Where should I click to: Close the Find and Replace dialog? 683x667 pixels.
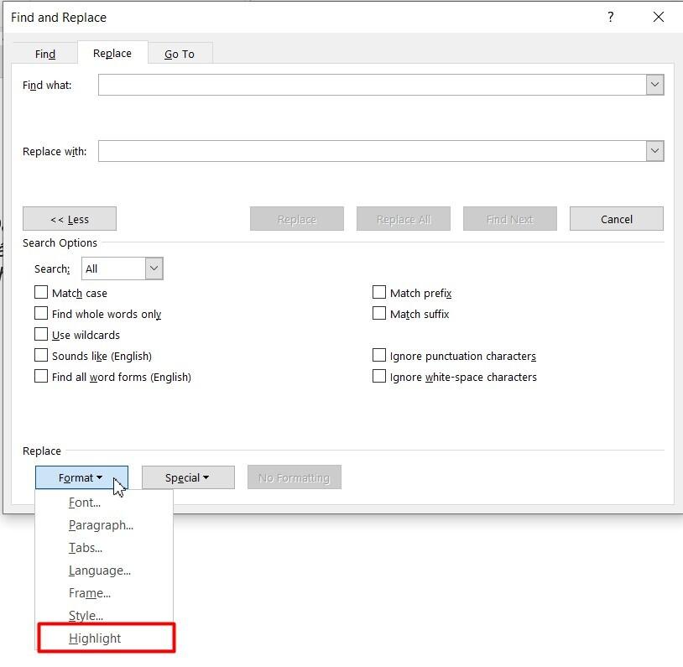(658, 17)
